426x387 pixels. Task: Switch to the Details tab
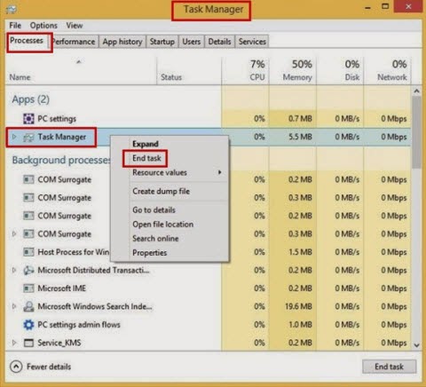coord(219,42)
